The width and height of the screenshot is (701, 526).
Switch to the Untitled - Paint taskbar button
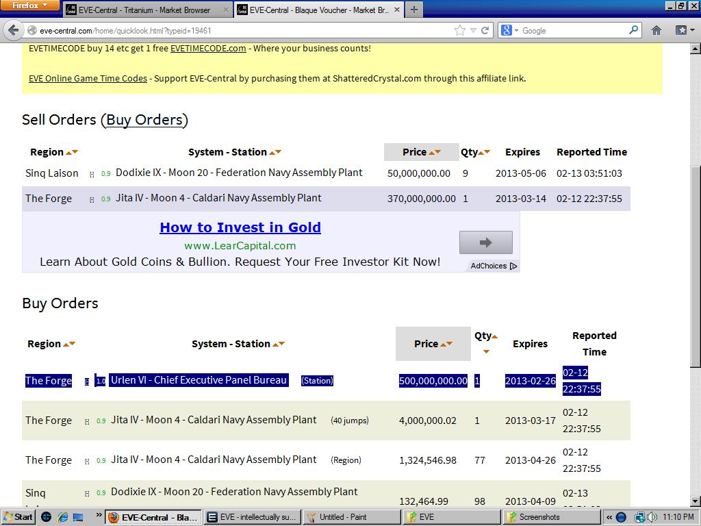(x=352, y=517)
